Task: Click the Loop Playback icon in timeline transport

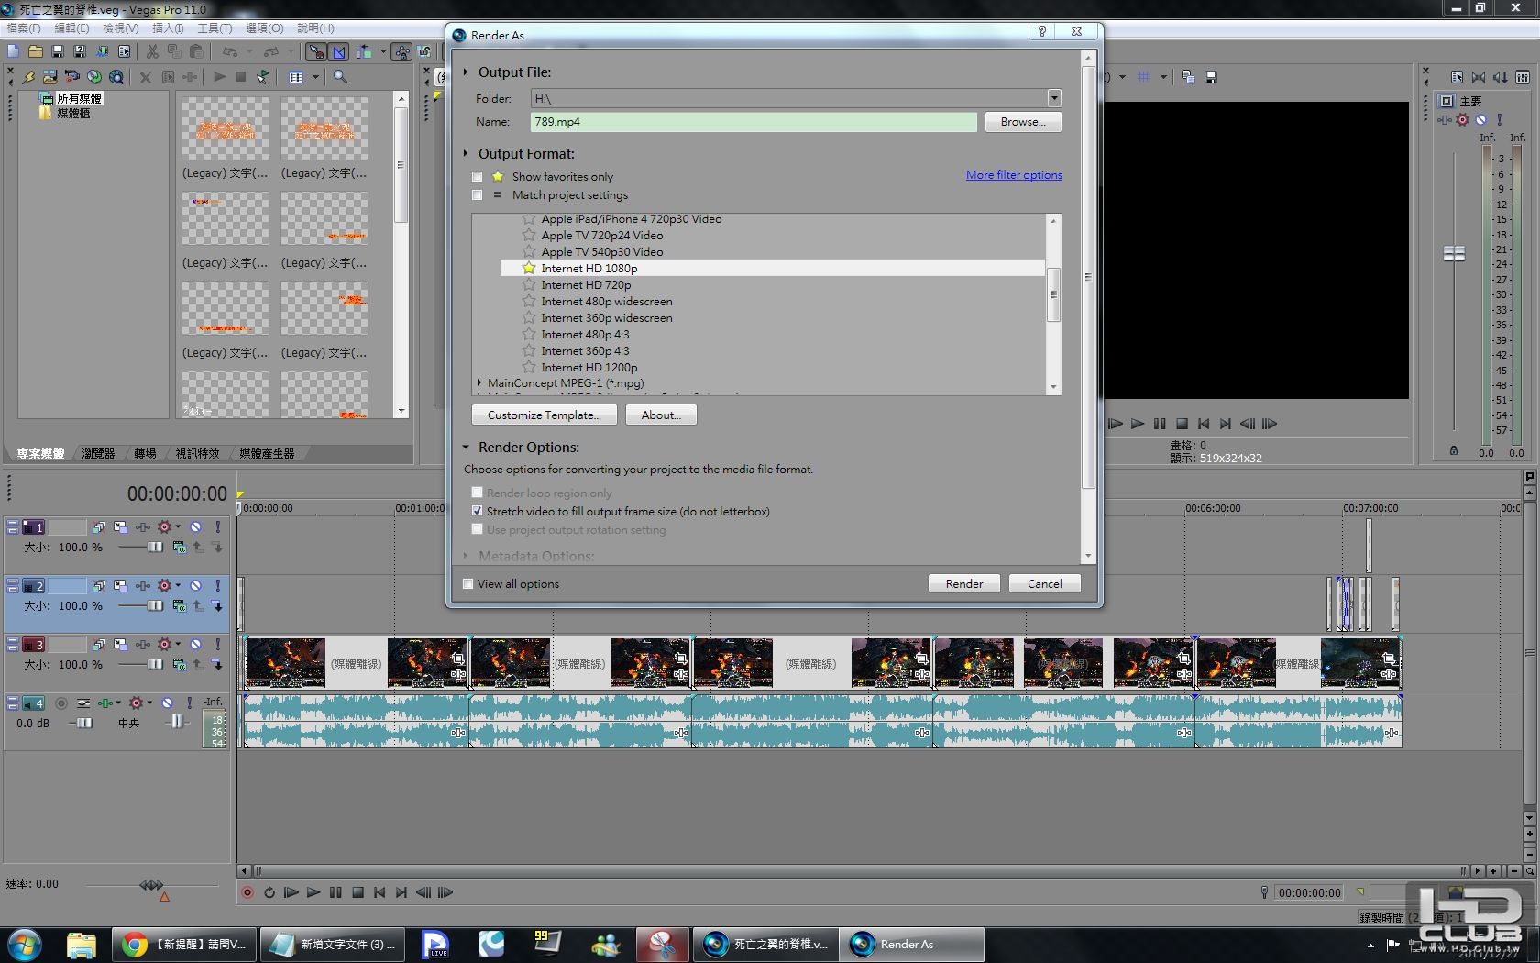Action: [269, 892]
